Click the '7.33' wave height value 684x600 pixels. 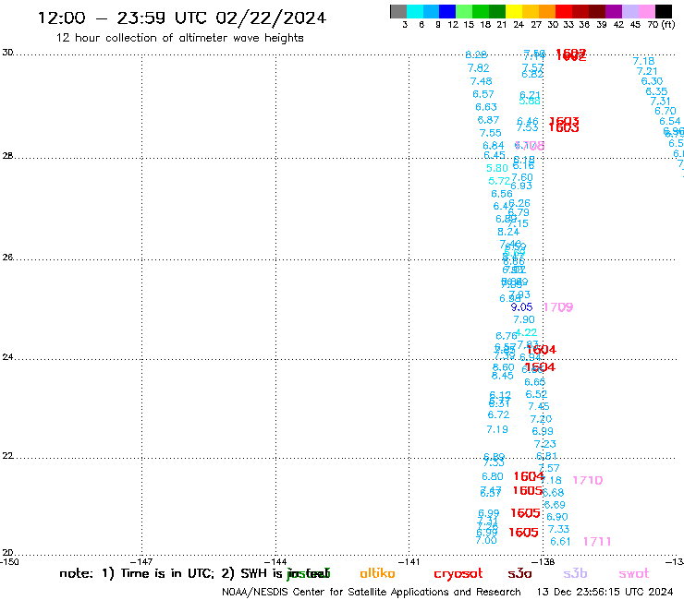(559, 529)
